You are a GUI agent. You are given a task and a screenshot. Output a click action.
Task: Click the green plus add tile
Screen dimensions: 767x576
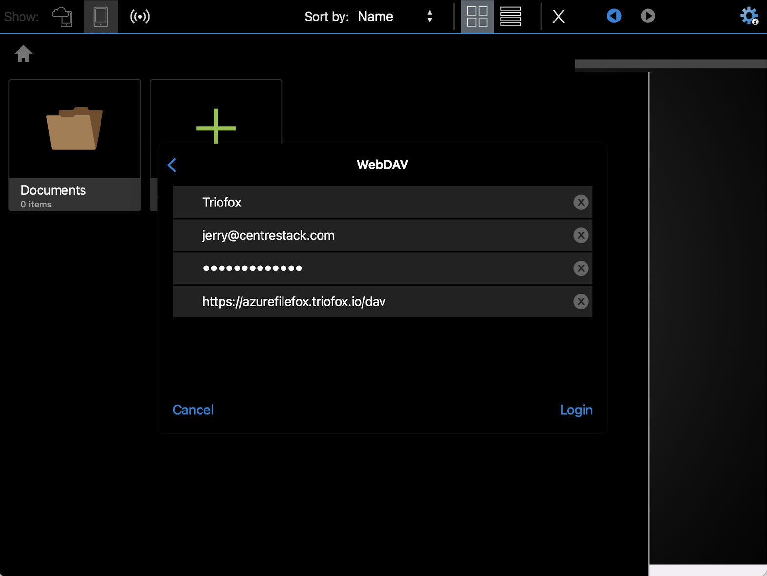pyautogui.click(x=216, y=126)
